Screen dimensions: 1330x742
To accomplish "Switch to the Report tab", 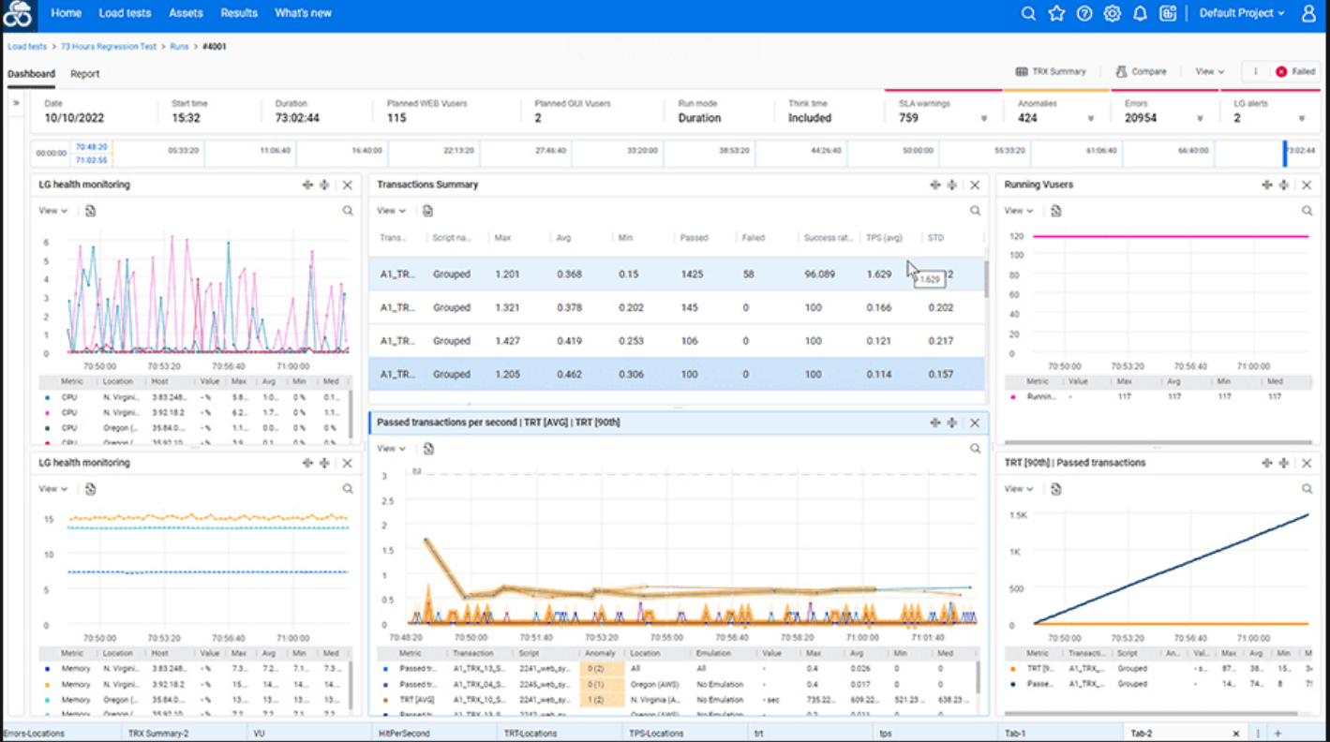I will pos(84,74).
